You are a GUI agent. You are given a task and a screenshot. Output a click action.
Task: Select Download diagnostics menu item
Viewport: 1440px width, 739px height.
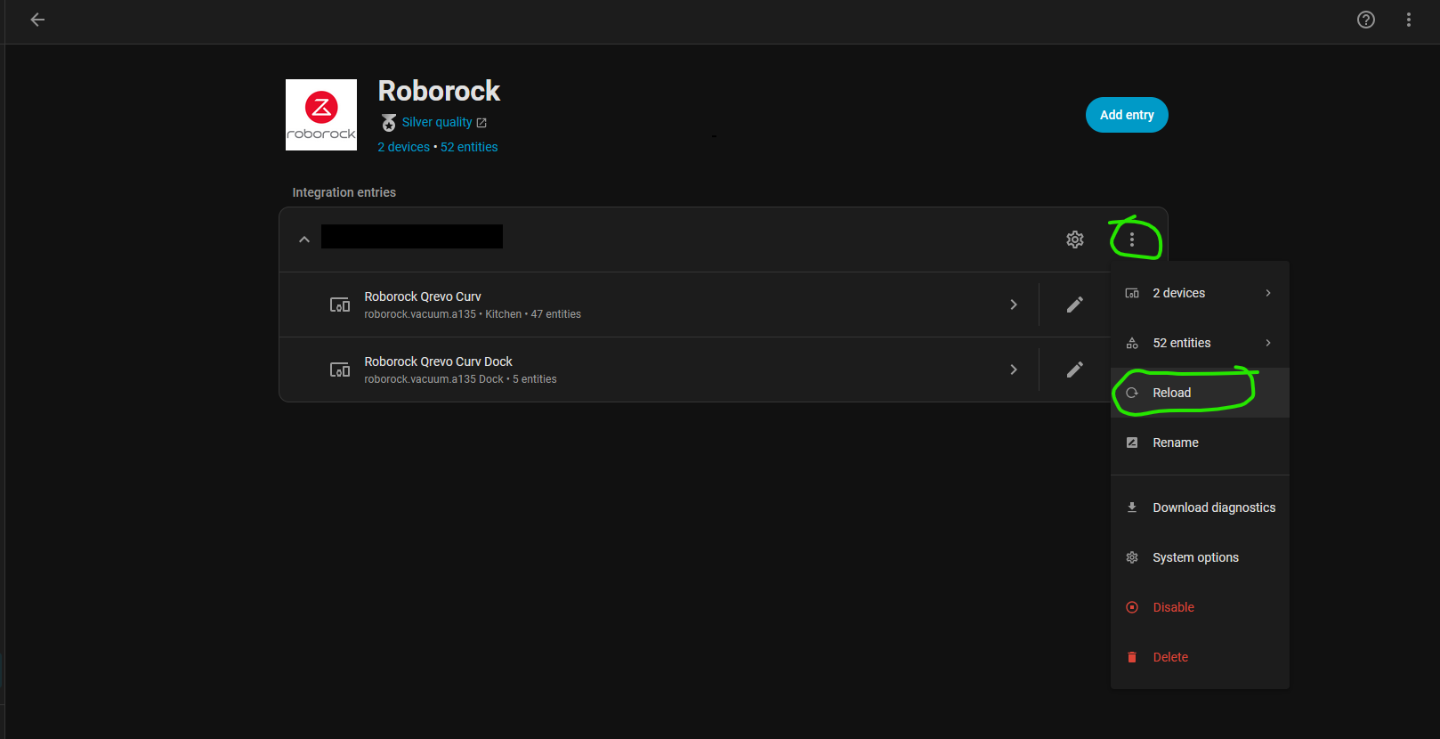coord(1200,508)
